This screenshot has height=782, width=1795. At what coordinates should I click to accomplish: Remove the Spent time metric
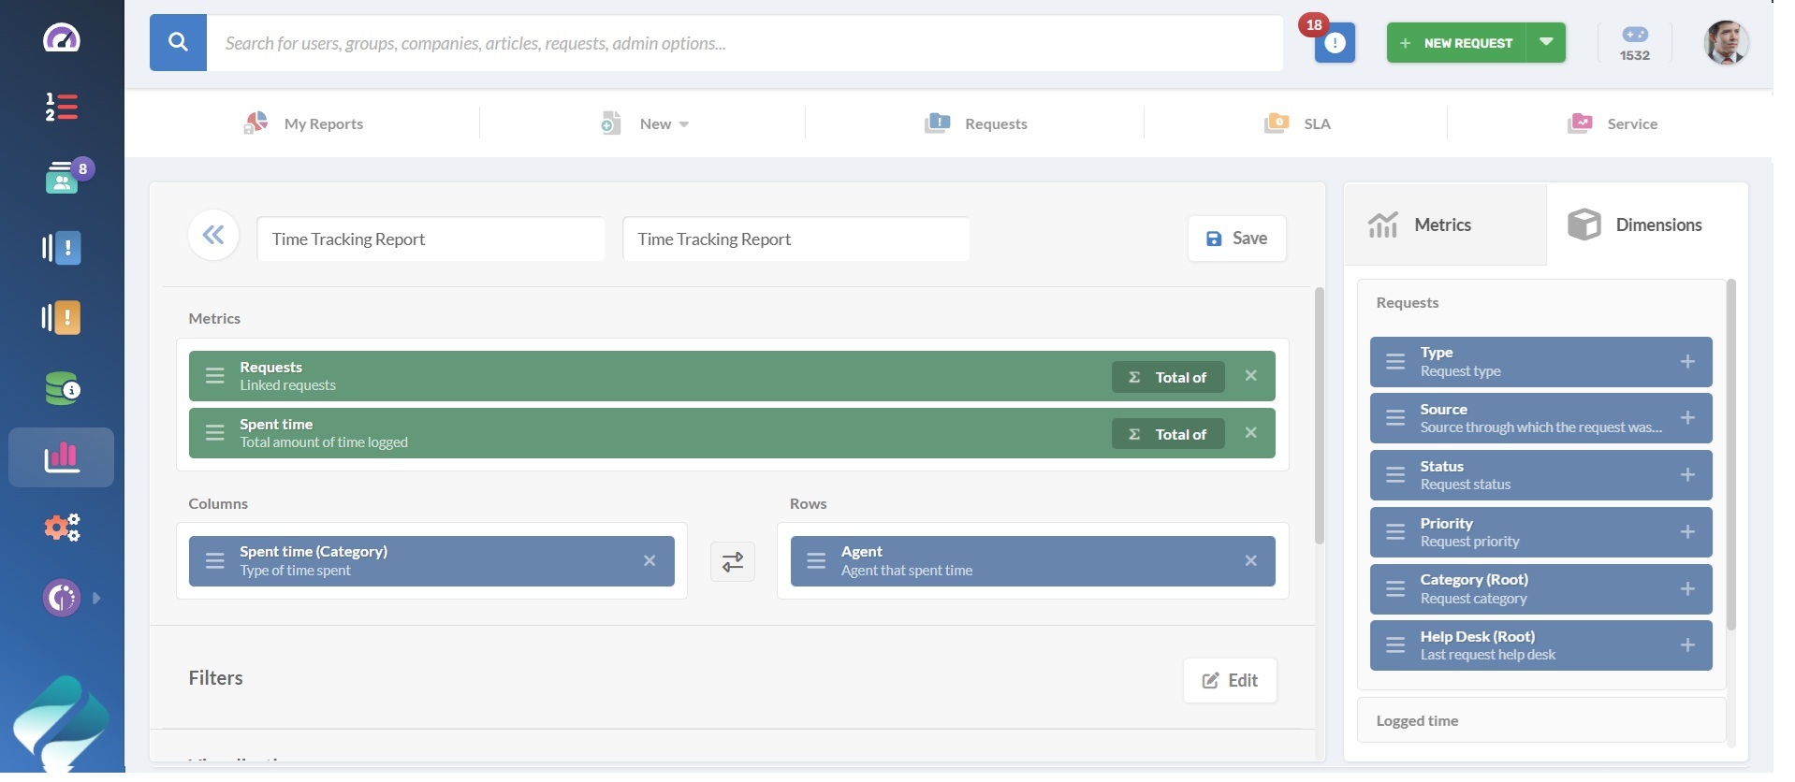coord(1250,433)
